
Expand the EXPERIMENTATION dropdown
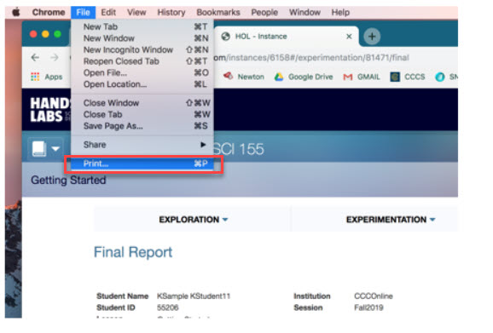(x=391, y=220)
